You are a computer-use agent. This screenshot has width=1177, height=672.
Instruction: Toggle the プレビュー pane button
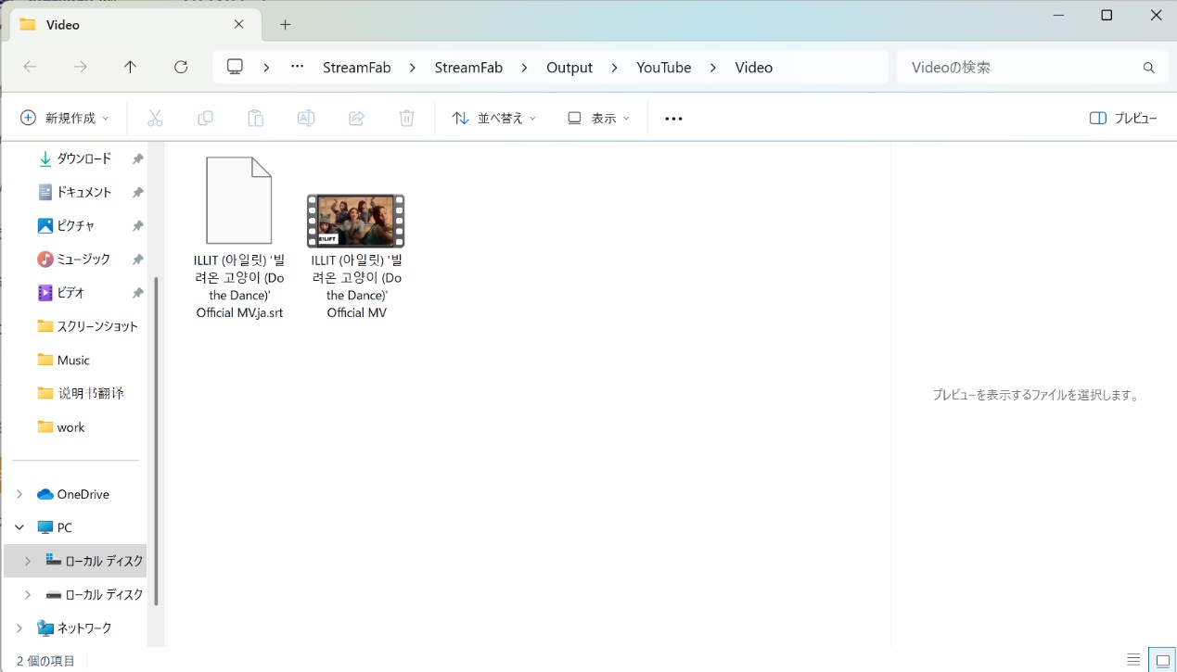(x=1123, y=118)
